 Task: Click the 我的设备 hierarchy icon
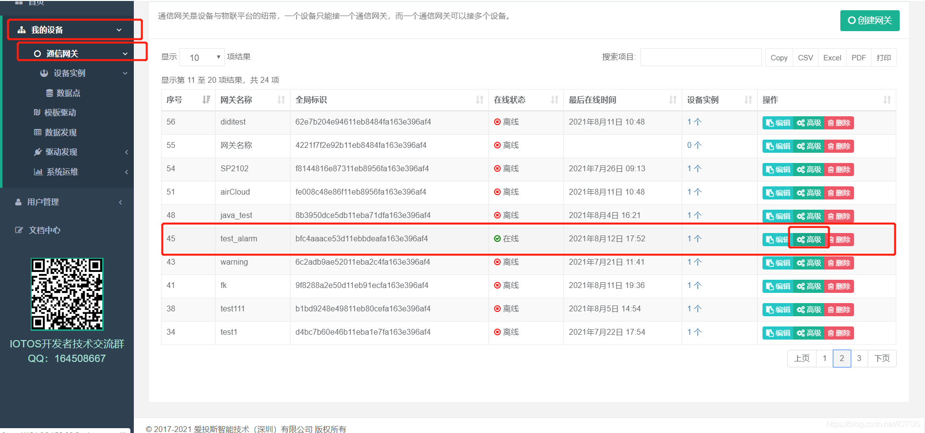(21, 30)
